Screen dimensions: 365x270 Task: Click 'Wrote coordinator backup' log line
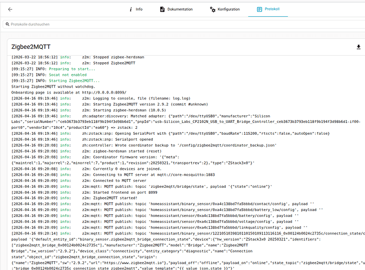(144, 146)
